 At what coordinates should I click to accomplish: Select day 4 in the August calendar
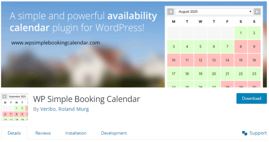point(187,46)
